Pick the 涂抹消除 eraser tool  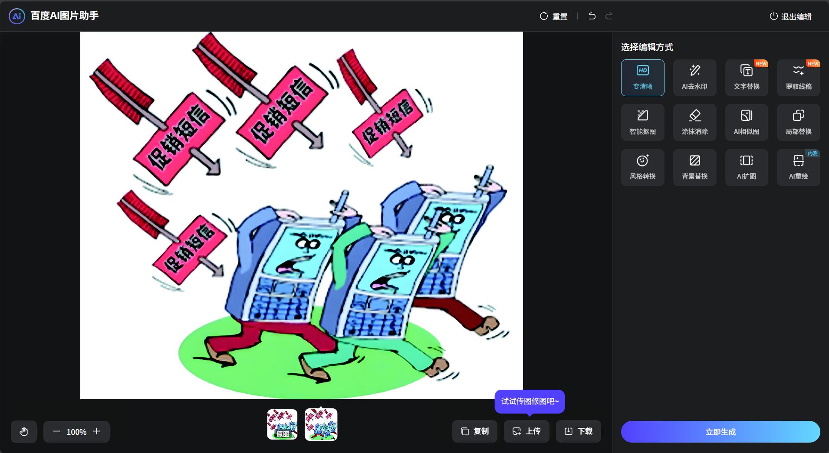pyautogui.click(x=694, y=122)
